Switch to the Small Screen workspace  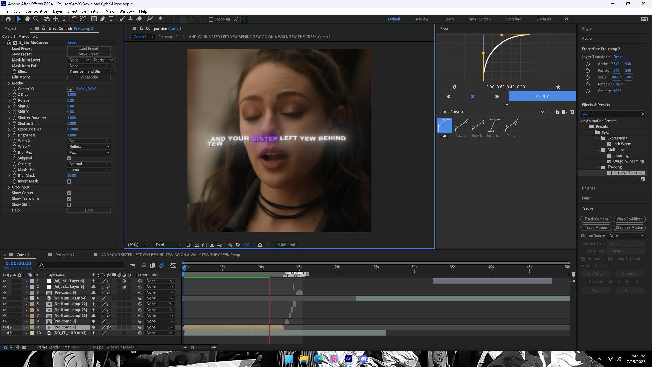[479, 19]
